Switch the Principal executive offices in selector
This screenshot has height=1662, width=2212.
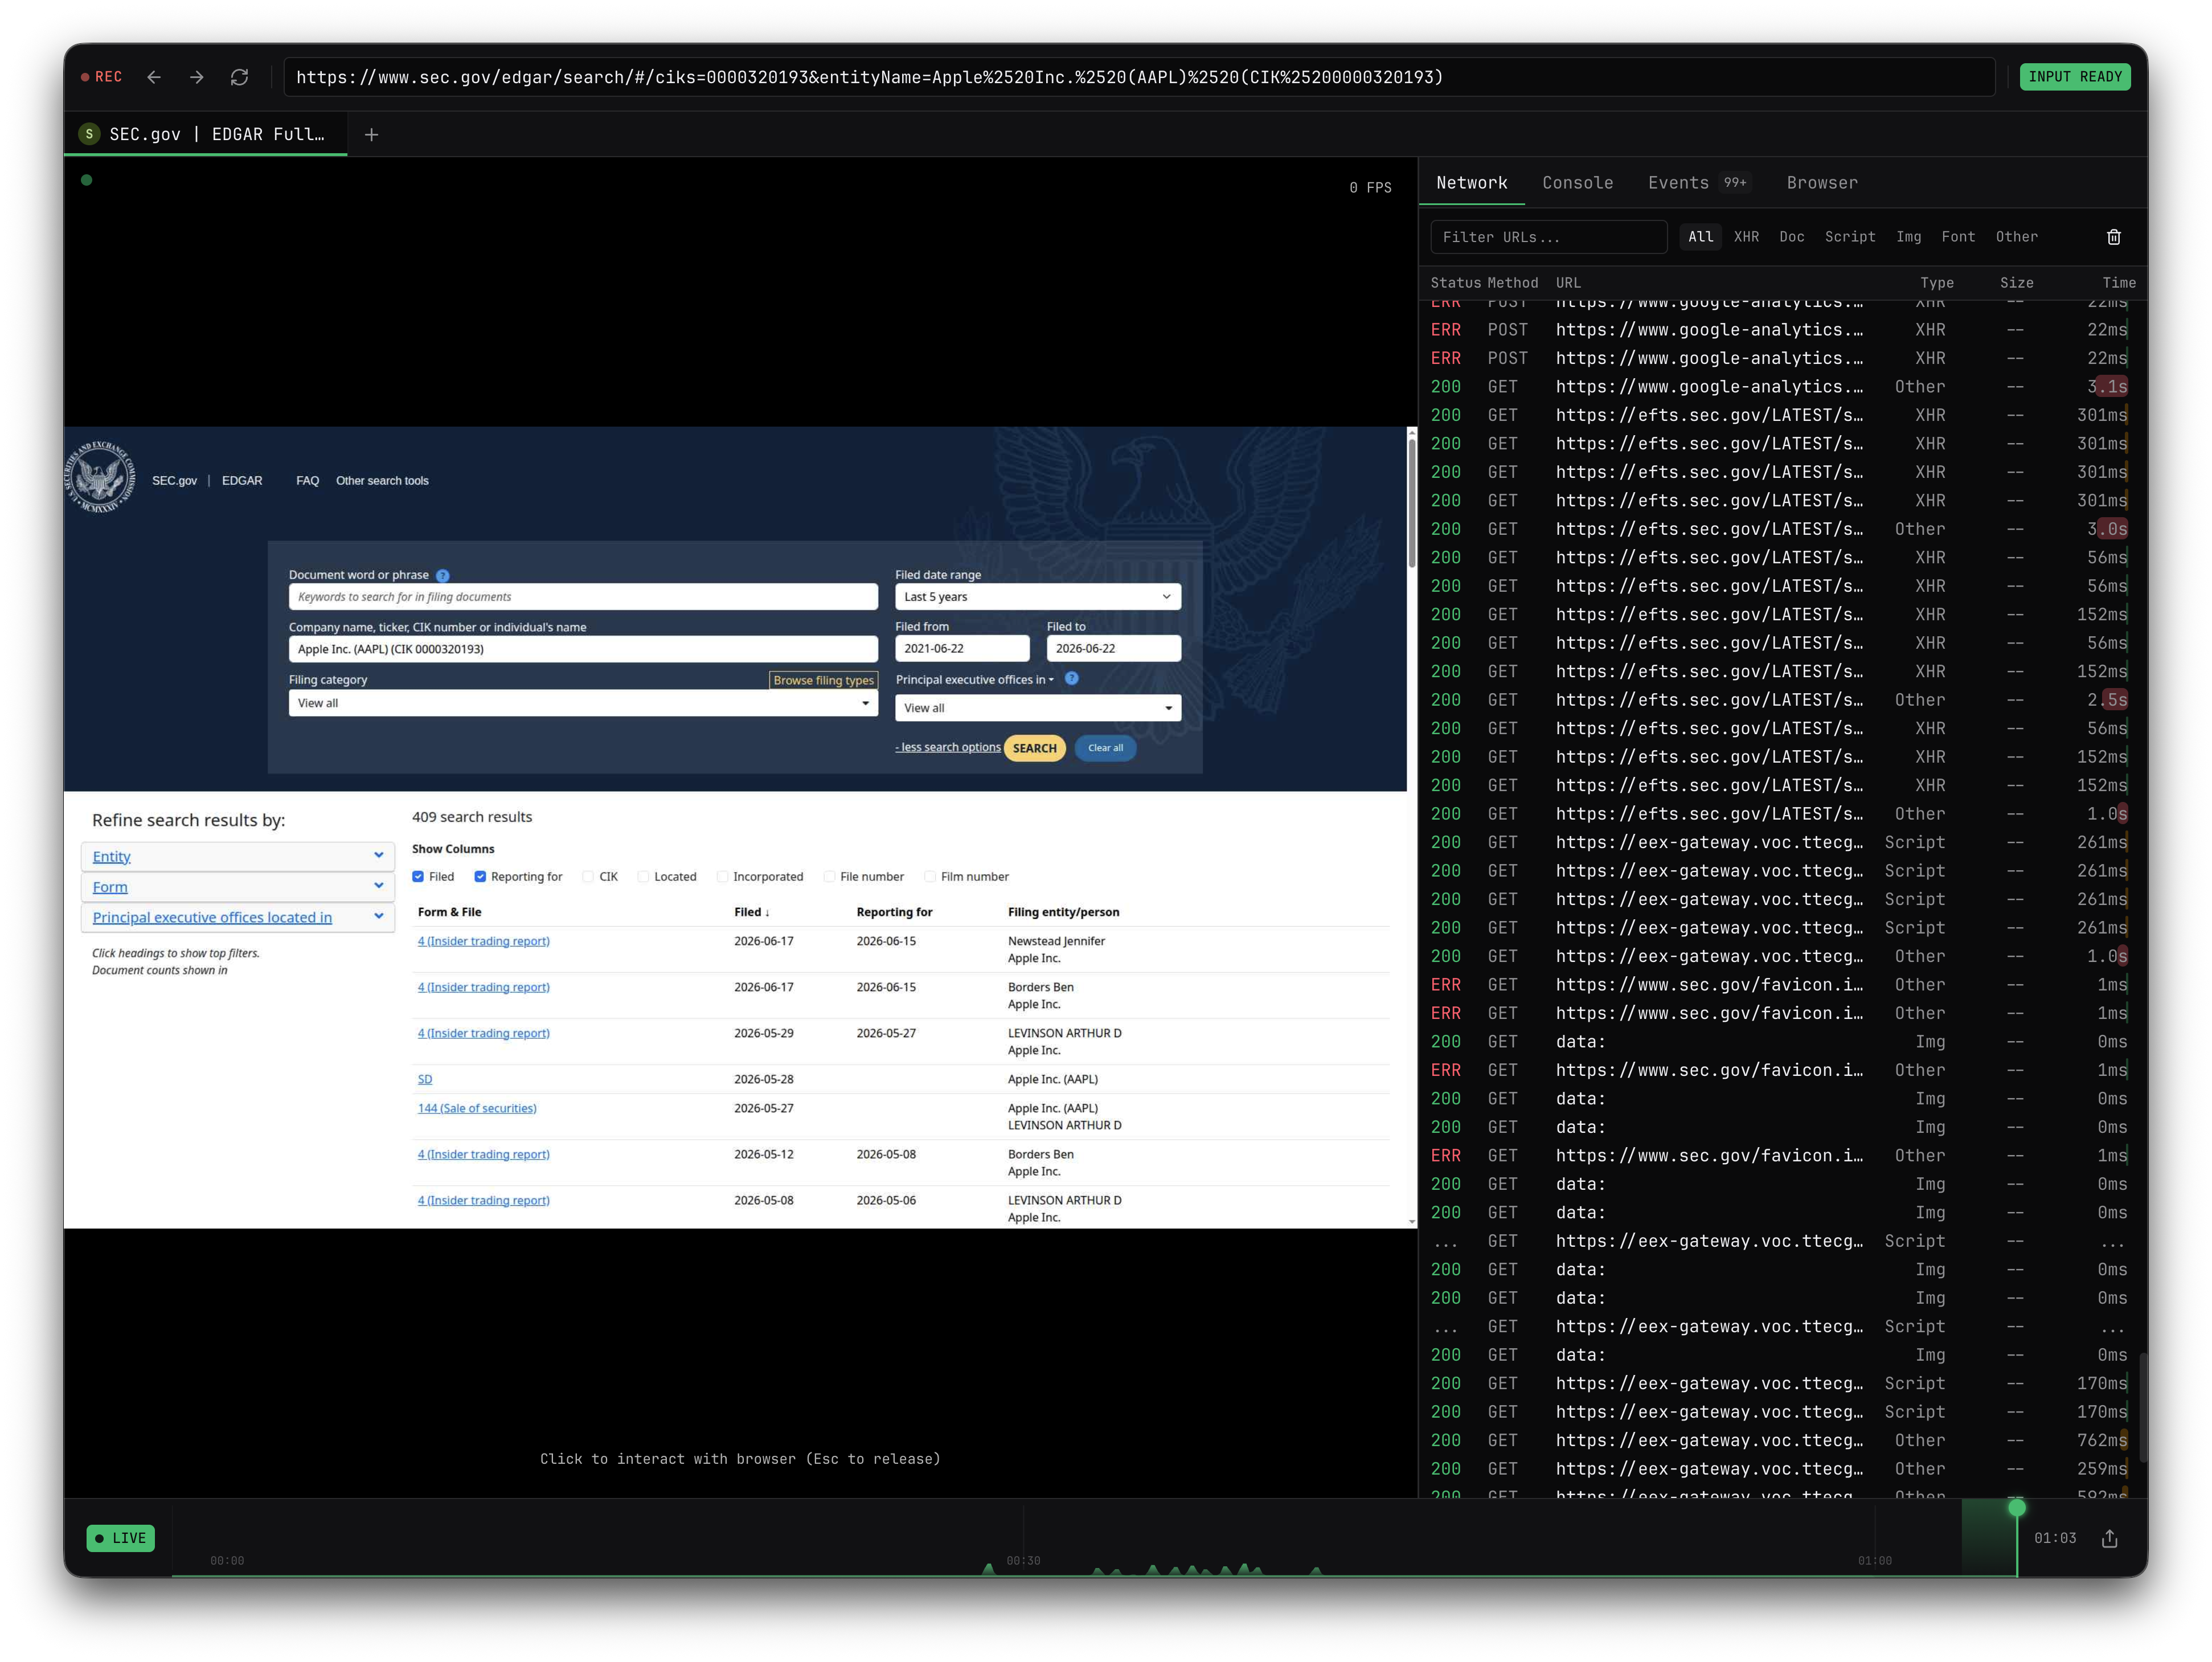[x=975, y=680]
